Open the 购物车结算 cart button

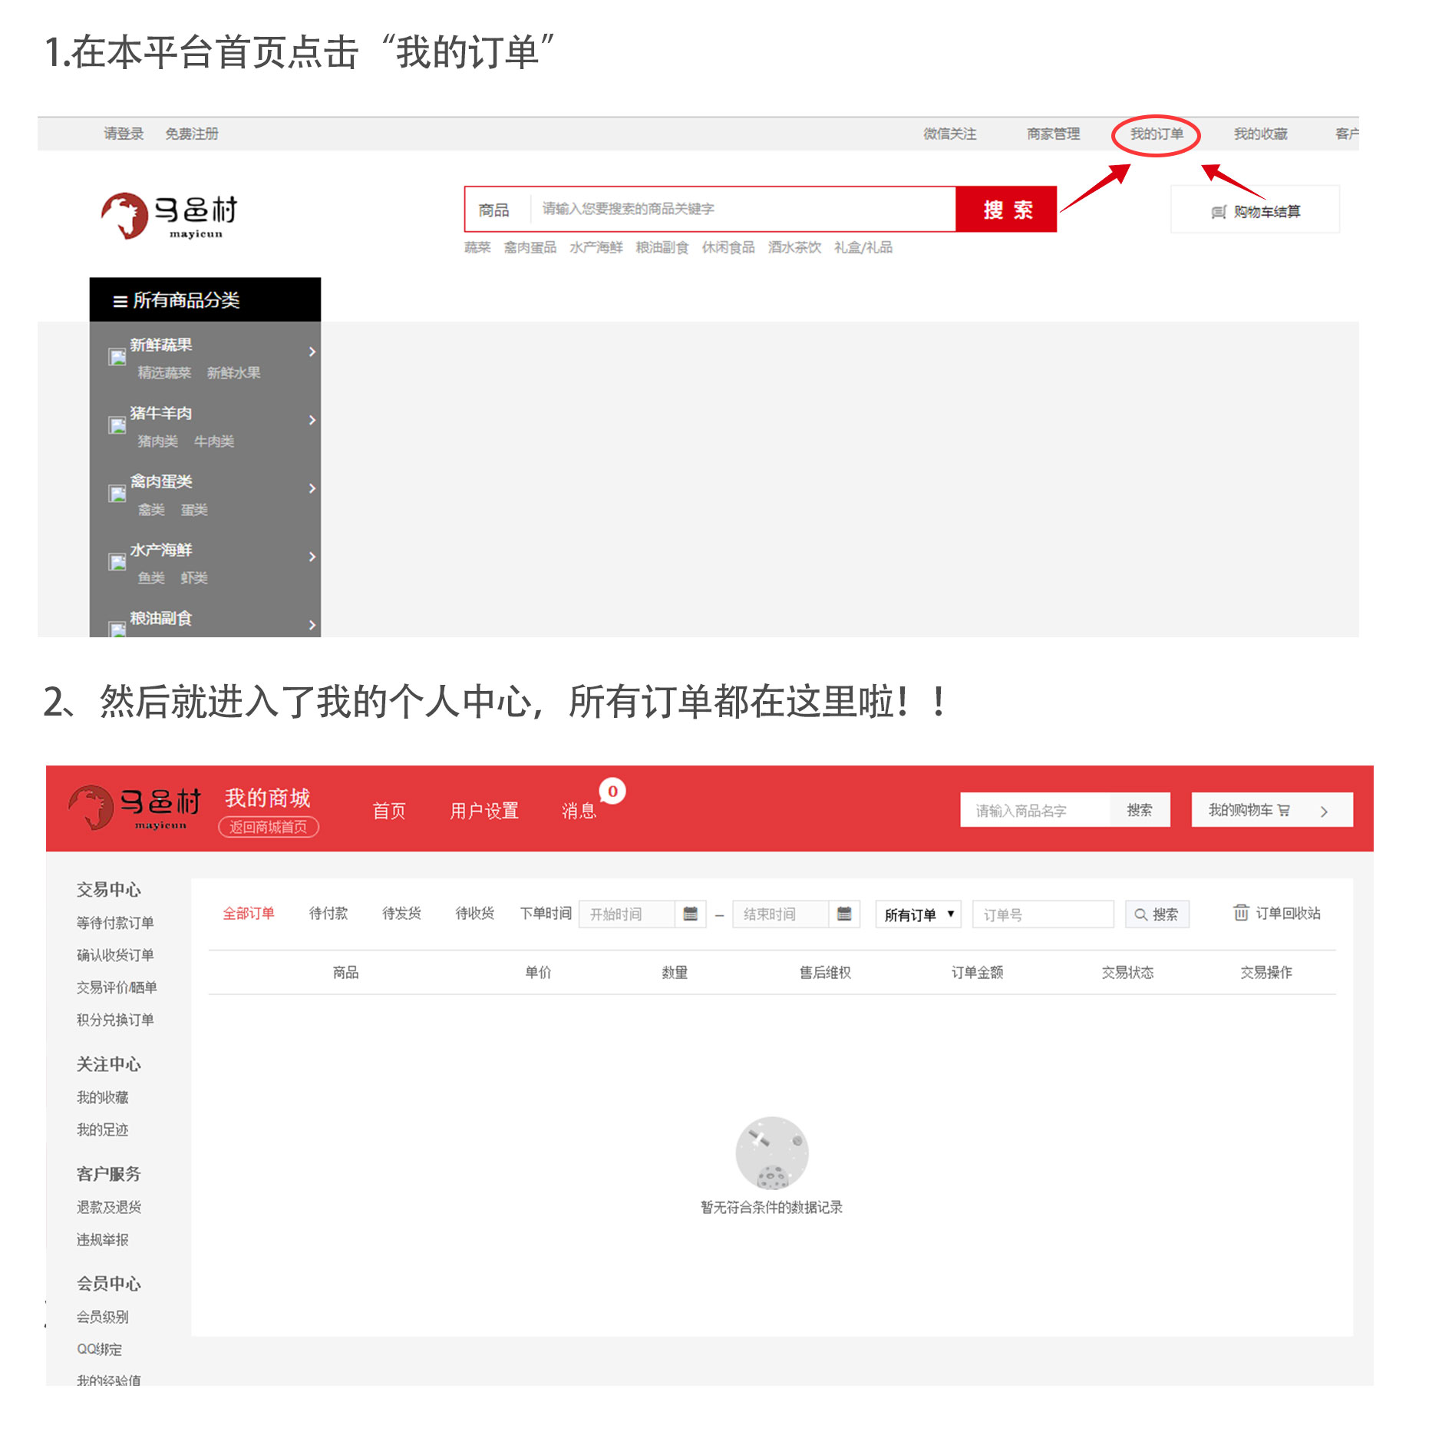[x=1255, y=210]
